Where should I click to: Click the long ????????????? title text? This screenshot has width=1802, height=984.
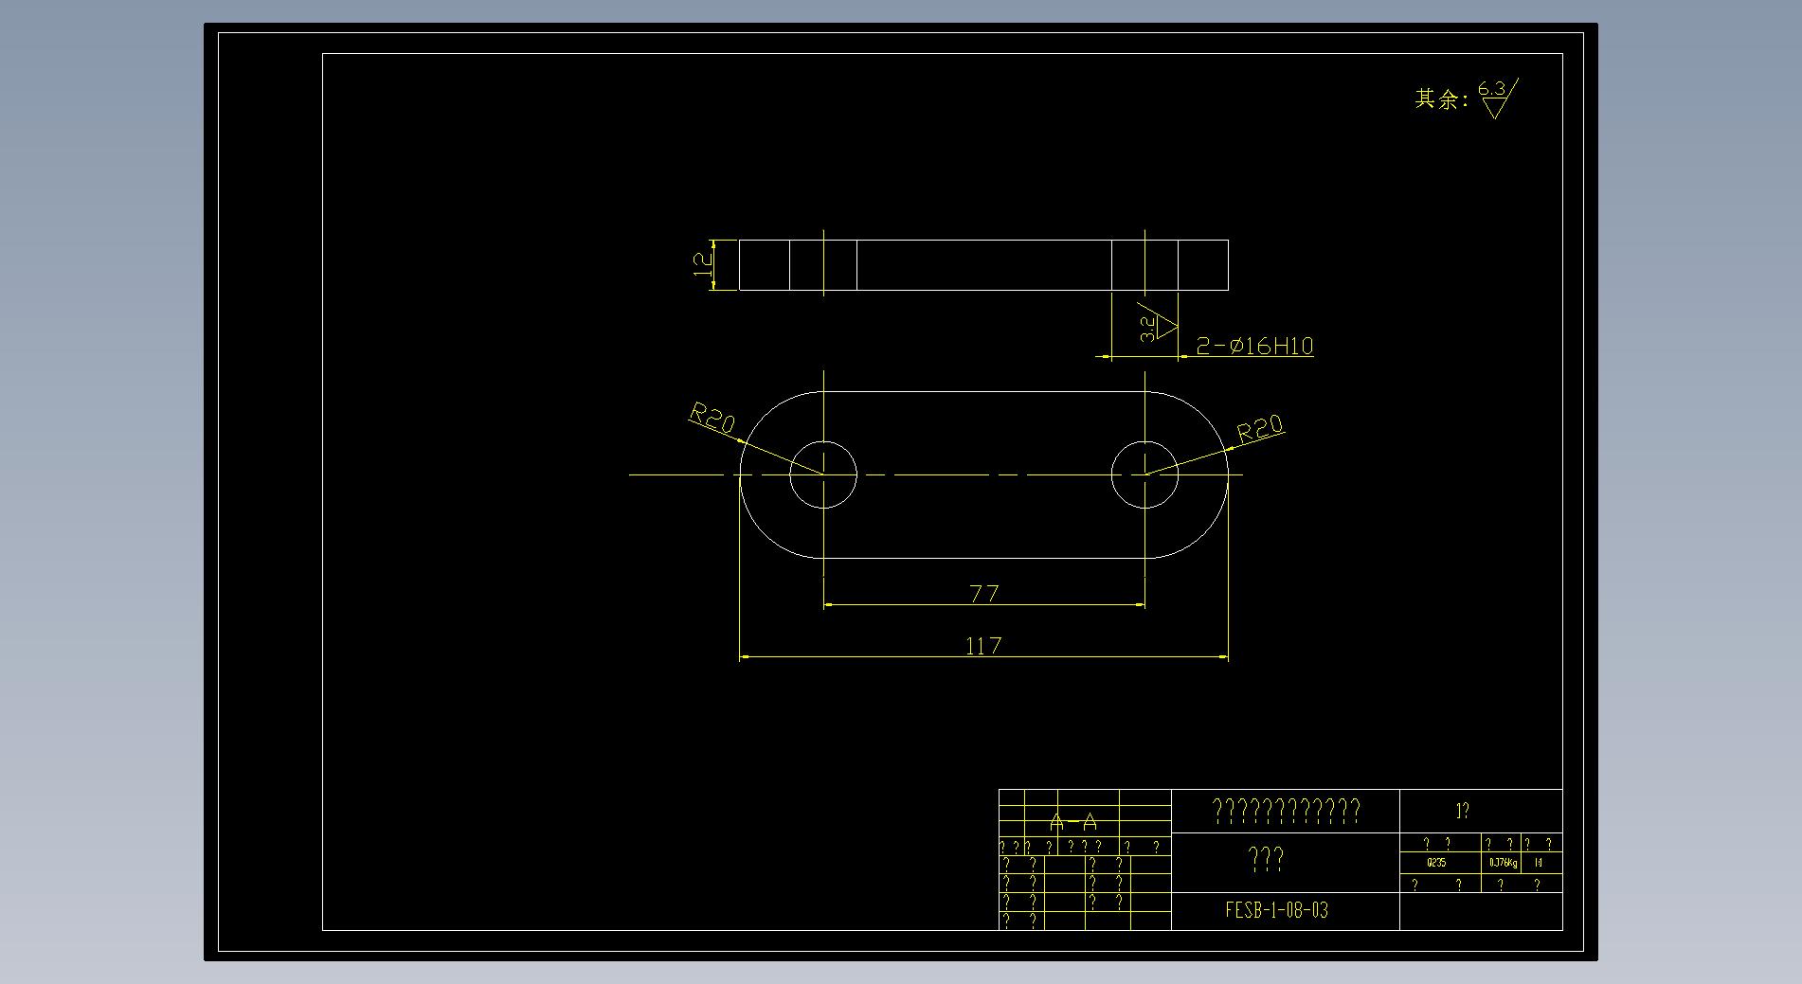(x=1287, y=811)
